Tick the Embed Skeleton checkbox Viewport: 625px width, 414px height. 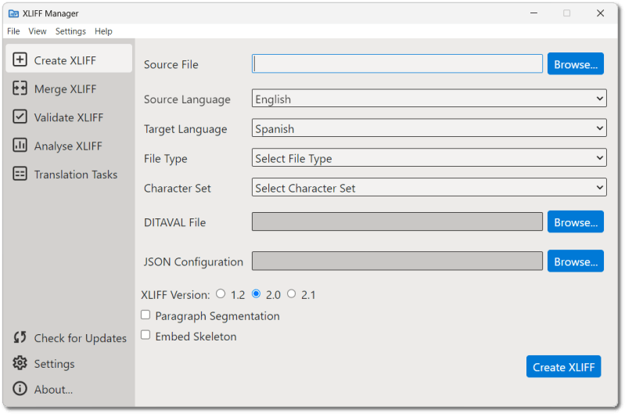pyautogui.click(x=145, y=336)
